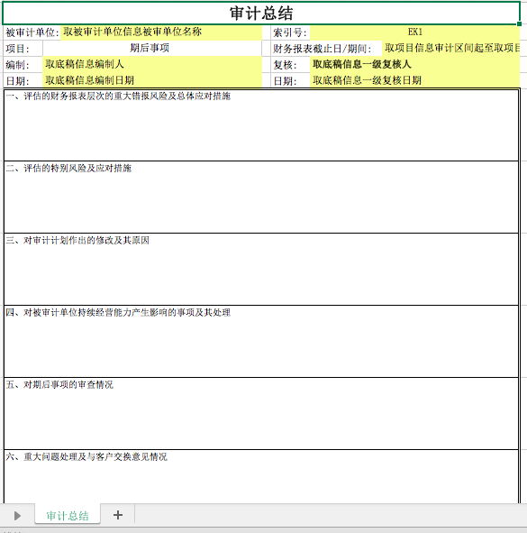Screen dimensions: 527x533
Task: Select cell 取底稿信息一级复核日期
Action: 414,80
